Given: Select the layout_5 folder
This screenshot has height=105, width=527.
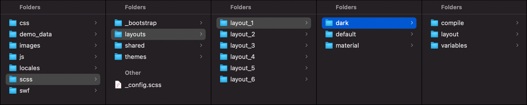Looking at the screenshot, I should coord(264,68).
